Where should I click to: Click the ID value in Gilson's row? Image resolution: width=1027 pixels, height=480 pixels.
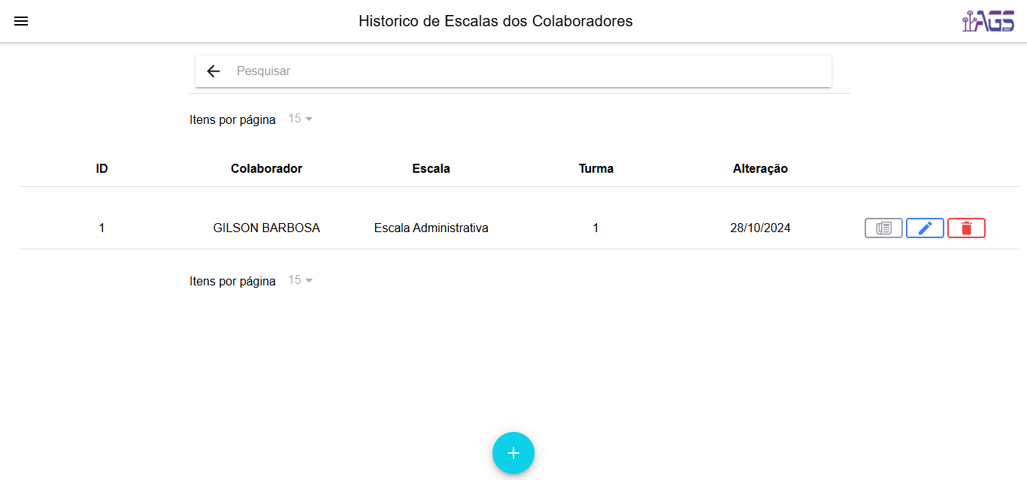(101, 228)
